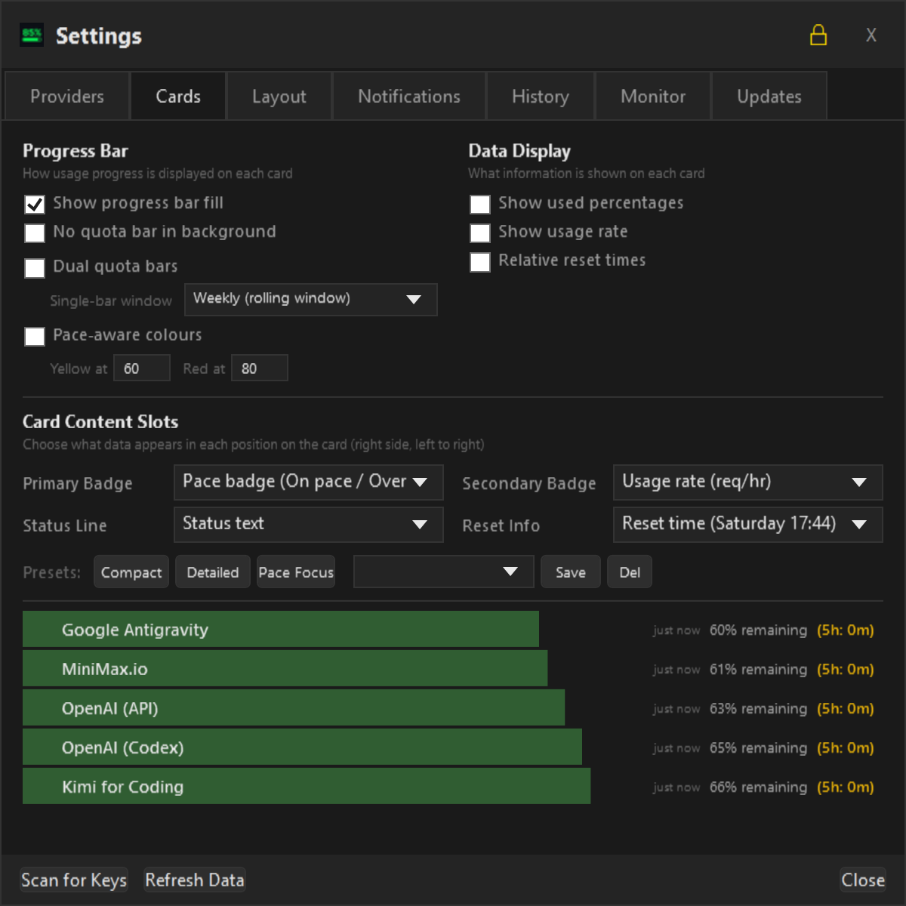Click the yellow padlock icon
This screenshot has width=906, height=906.
coord(818,35)
